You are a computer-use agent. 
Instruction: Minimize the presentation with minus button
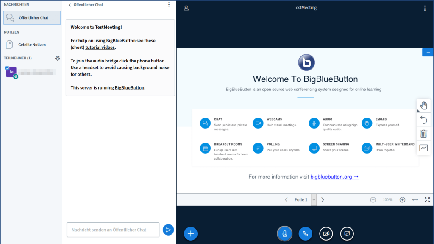[x=428, y=52]
